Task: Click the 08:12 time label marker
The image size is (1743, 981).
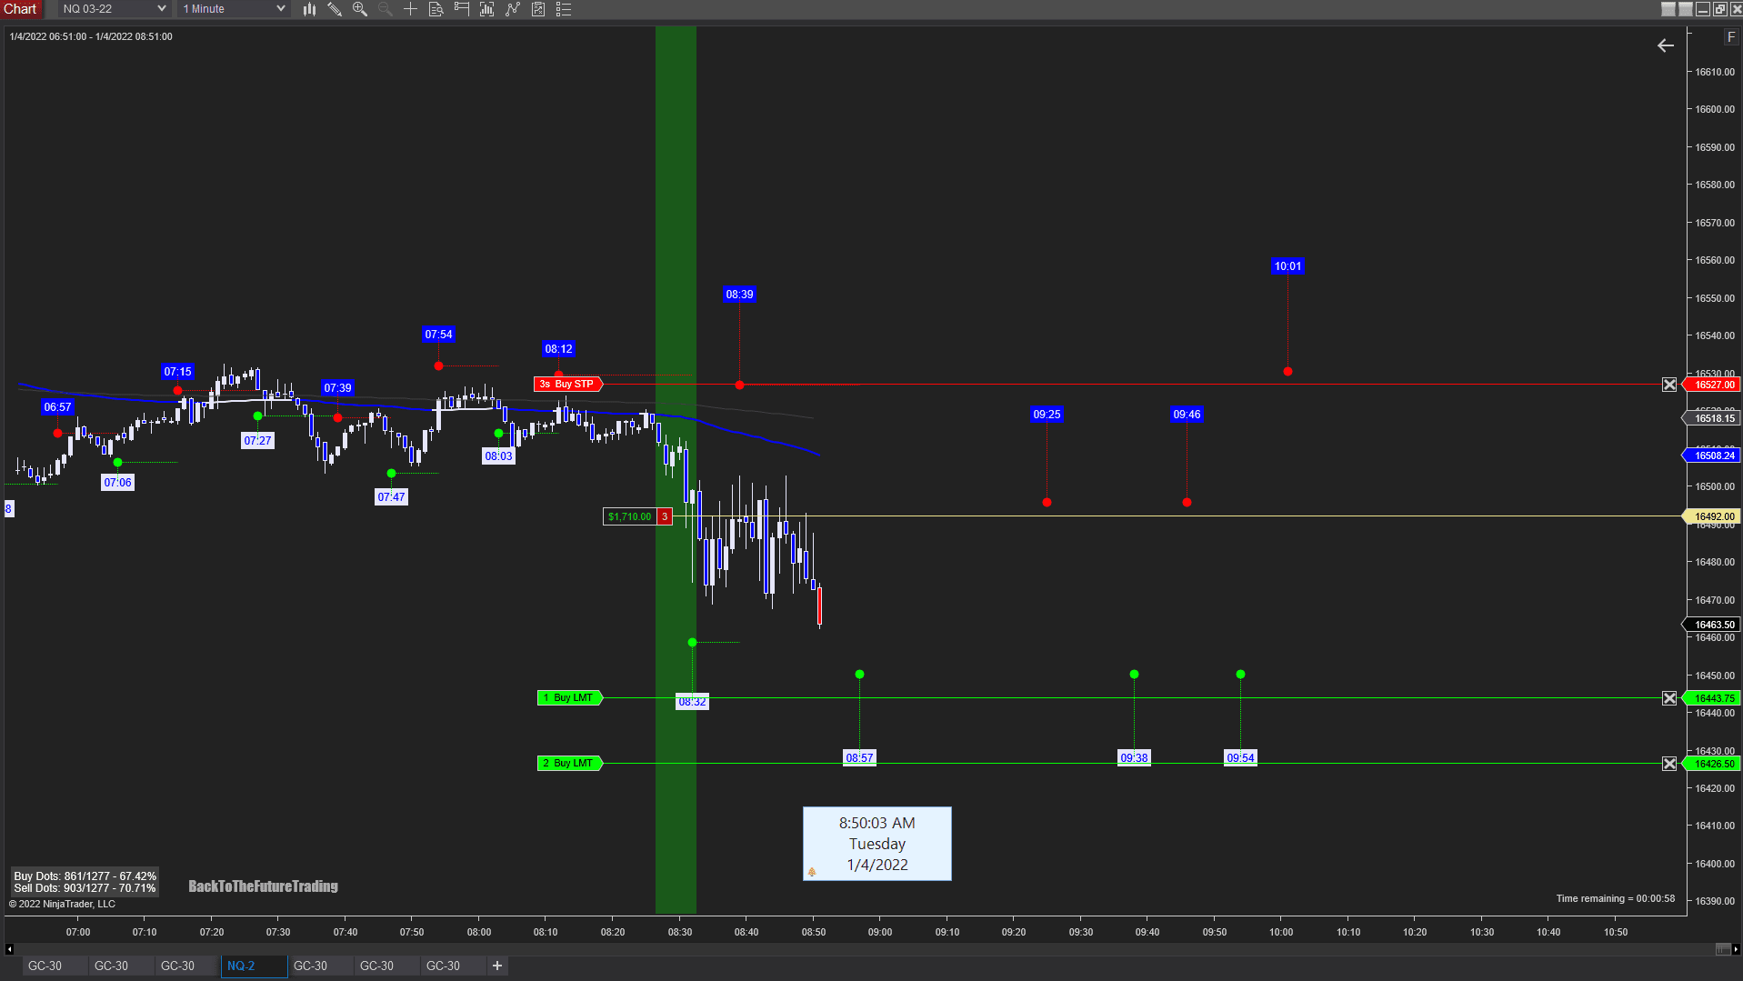Action: (558, 349)
